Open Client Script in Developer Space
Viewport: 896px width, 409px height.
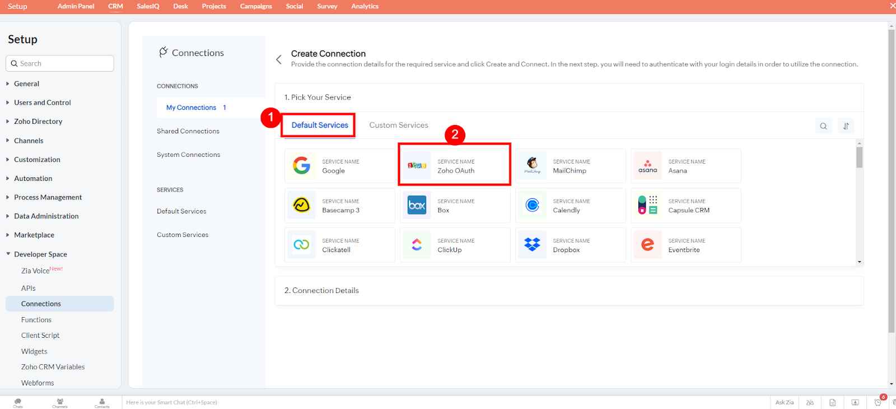point(40,336)
